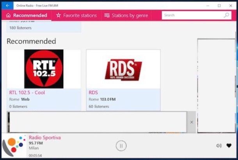Select the RDS station title

(93, 92)
